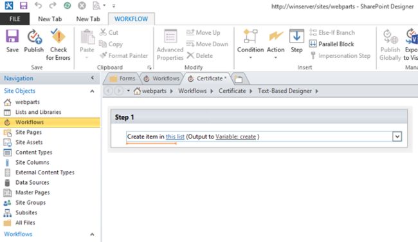The height and width of the screenshot is (242, 418).
Task: Open a new document tab
Action: (x=239, y=79)
